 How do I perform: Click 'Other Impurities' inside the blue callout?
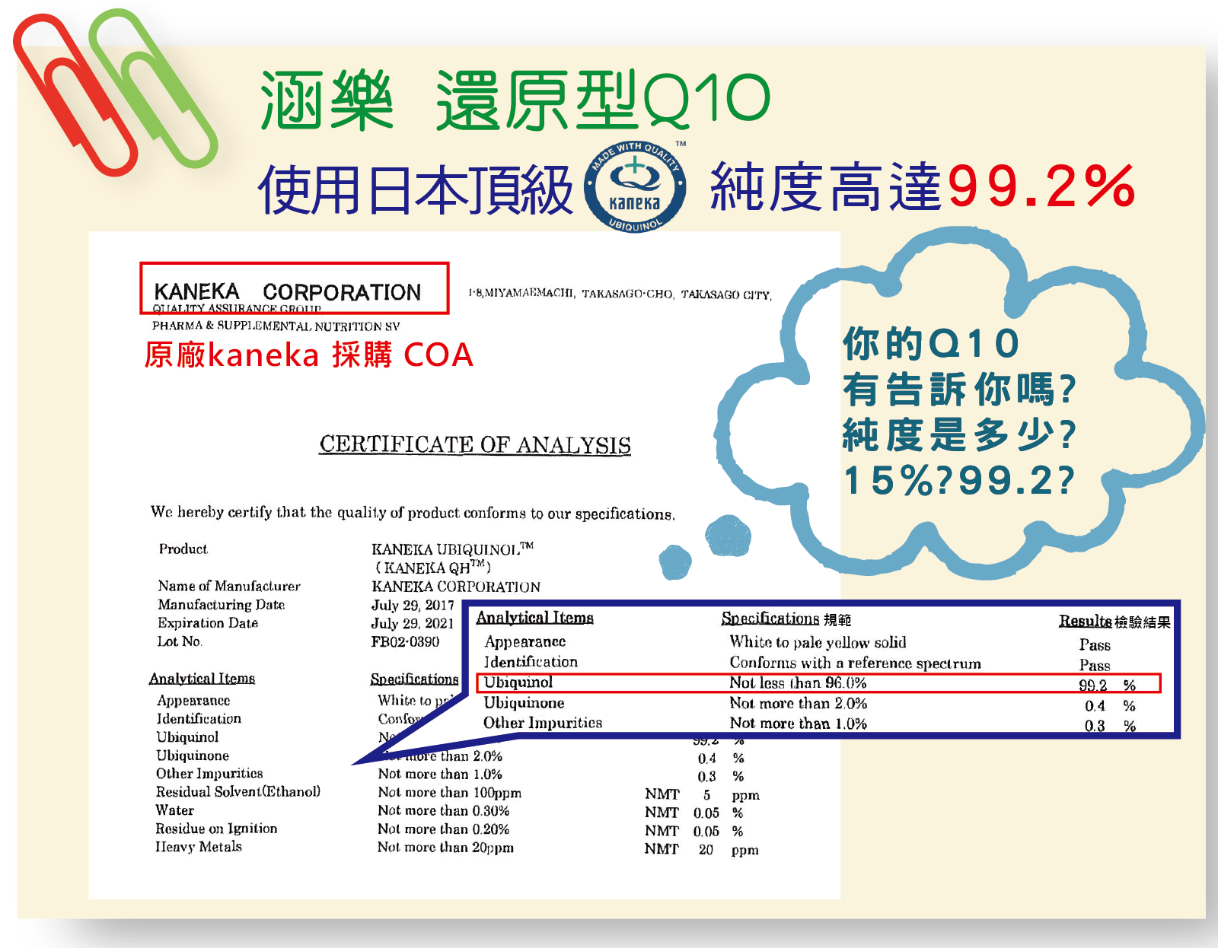[543, 723]
